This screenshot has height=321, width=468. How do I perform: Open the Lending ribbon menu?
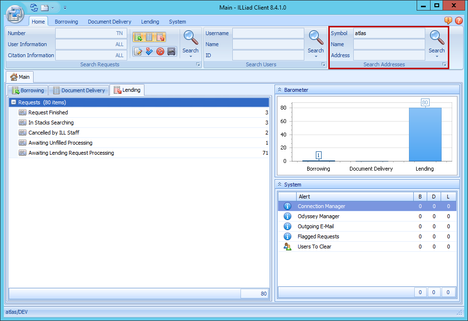(x=150, y=21)
